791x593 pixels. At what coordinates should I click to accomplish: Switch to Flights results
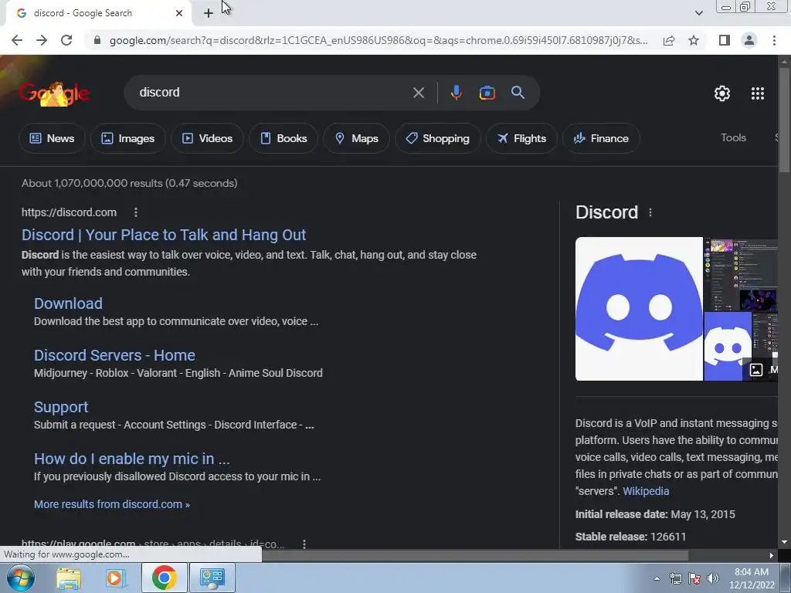click(521, 138)
